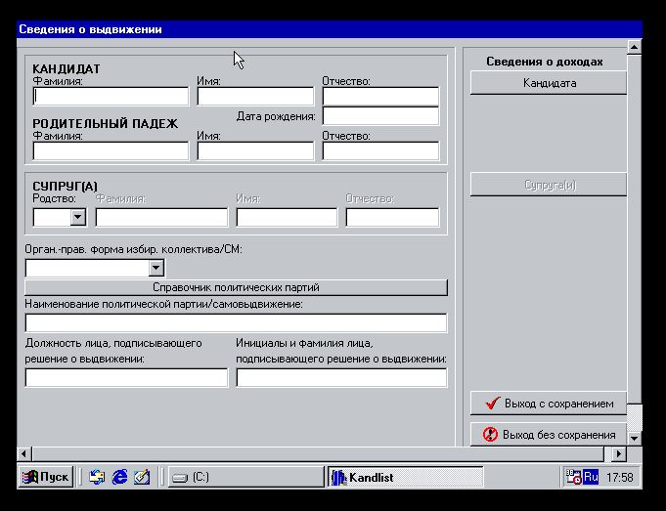Open the Орган.-прав. форма combo box
666x511 pixels.
[x=155, y=268]
